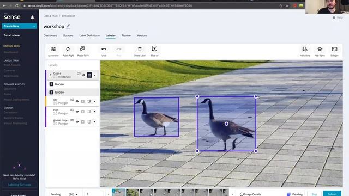Screen dimensions: 349x196
Task: Click the greyed-out Redo icon
Action: point(119,49)
